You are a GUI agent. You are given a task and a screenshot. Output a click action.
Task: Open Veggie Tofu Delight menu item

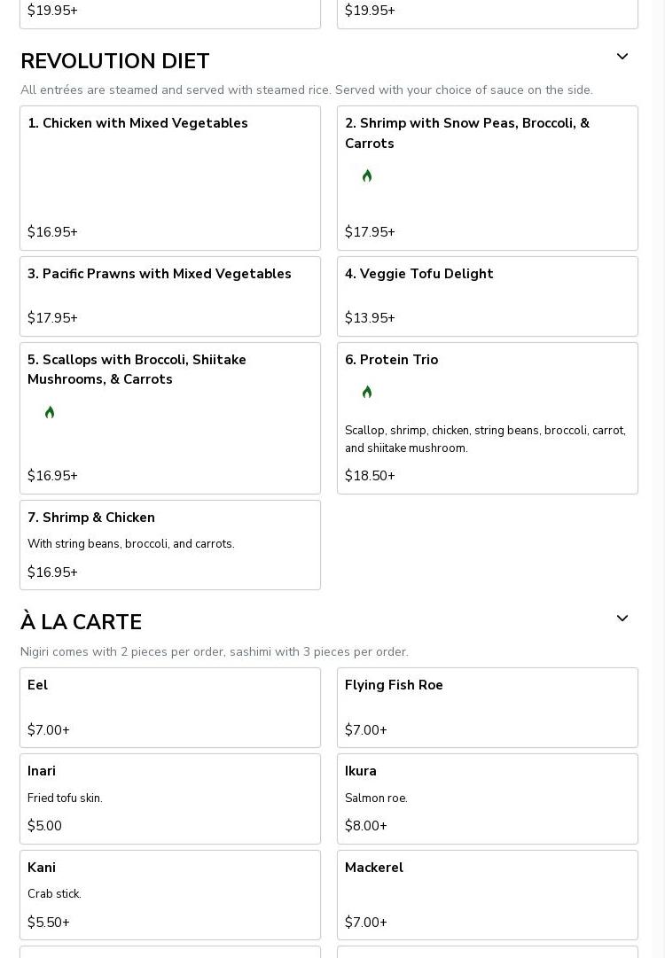(x=487, y=296)
